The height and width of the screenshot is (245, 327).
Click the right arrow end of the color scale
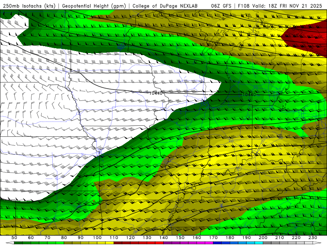click(317, 243)
